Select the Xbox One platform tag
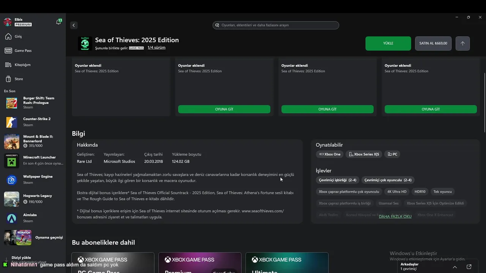The width and height of the screenshot is (486, 273). 330,154
